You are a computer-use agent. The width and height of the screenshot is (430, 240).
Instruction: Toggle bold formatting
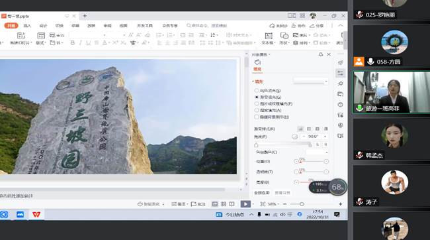73,42
